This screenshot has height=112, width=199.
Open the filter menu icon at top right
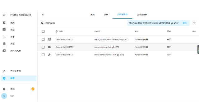click(x=194, y=23)
